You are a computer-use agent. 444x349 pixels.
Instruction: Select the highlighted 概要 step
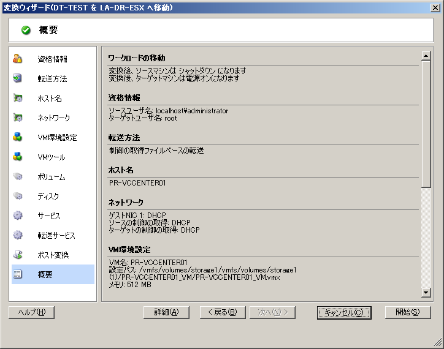(53, 274)
